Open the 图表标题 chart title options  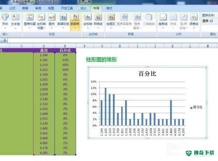pos(30,21)
